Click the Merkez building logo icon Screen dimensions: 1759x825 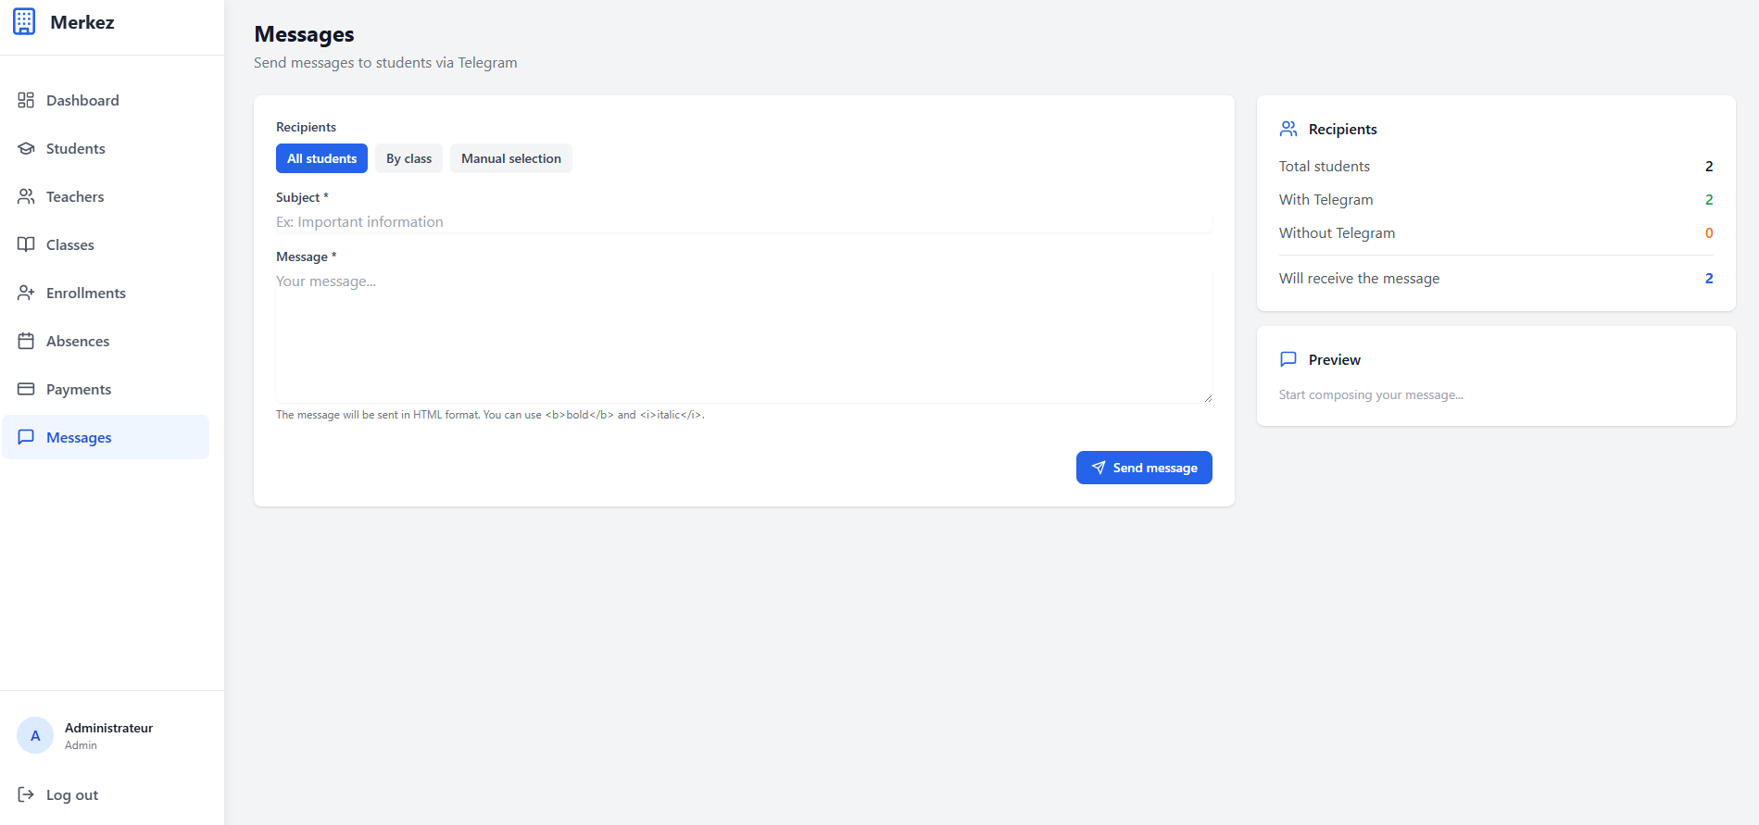pos(24,21)
